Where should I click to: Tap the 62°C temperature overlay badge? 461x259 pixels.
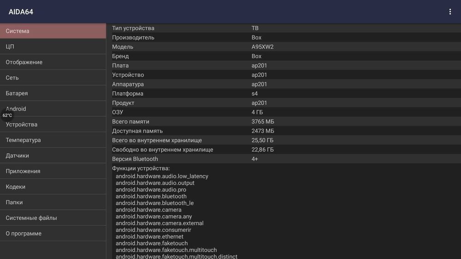7,115
